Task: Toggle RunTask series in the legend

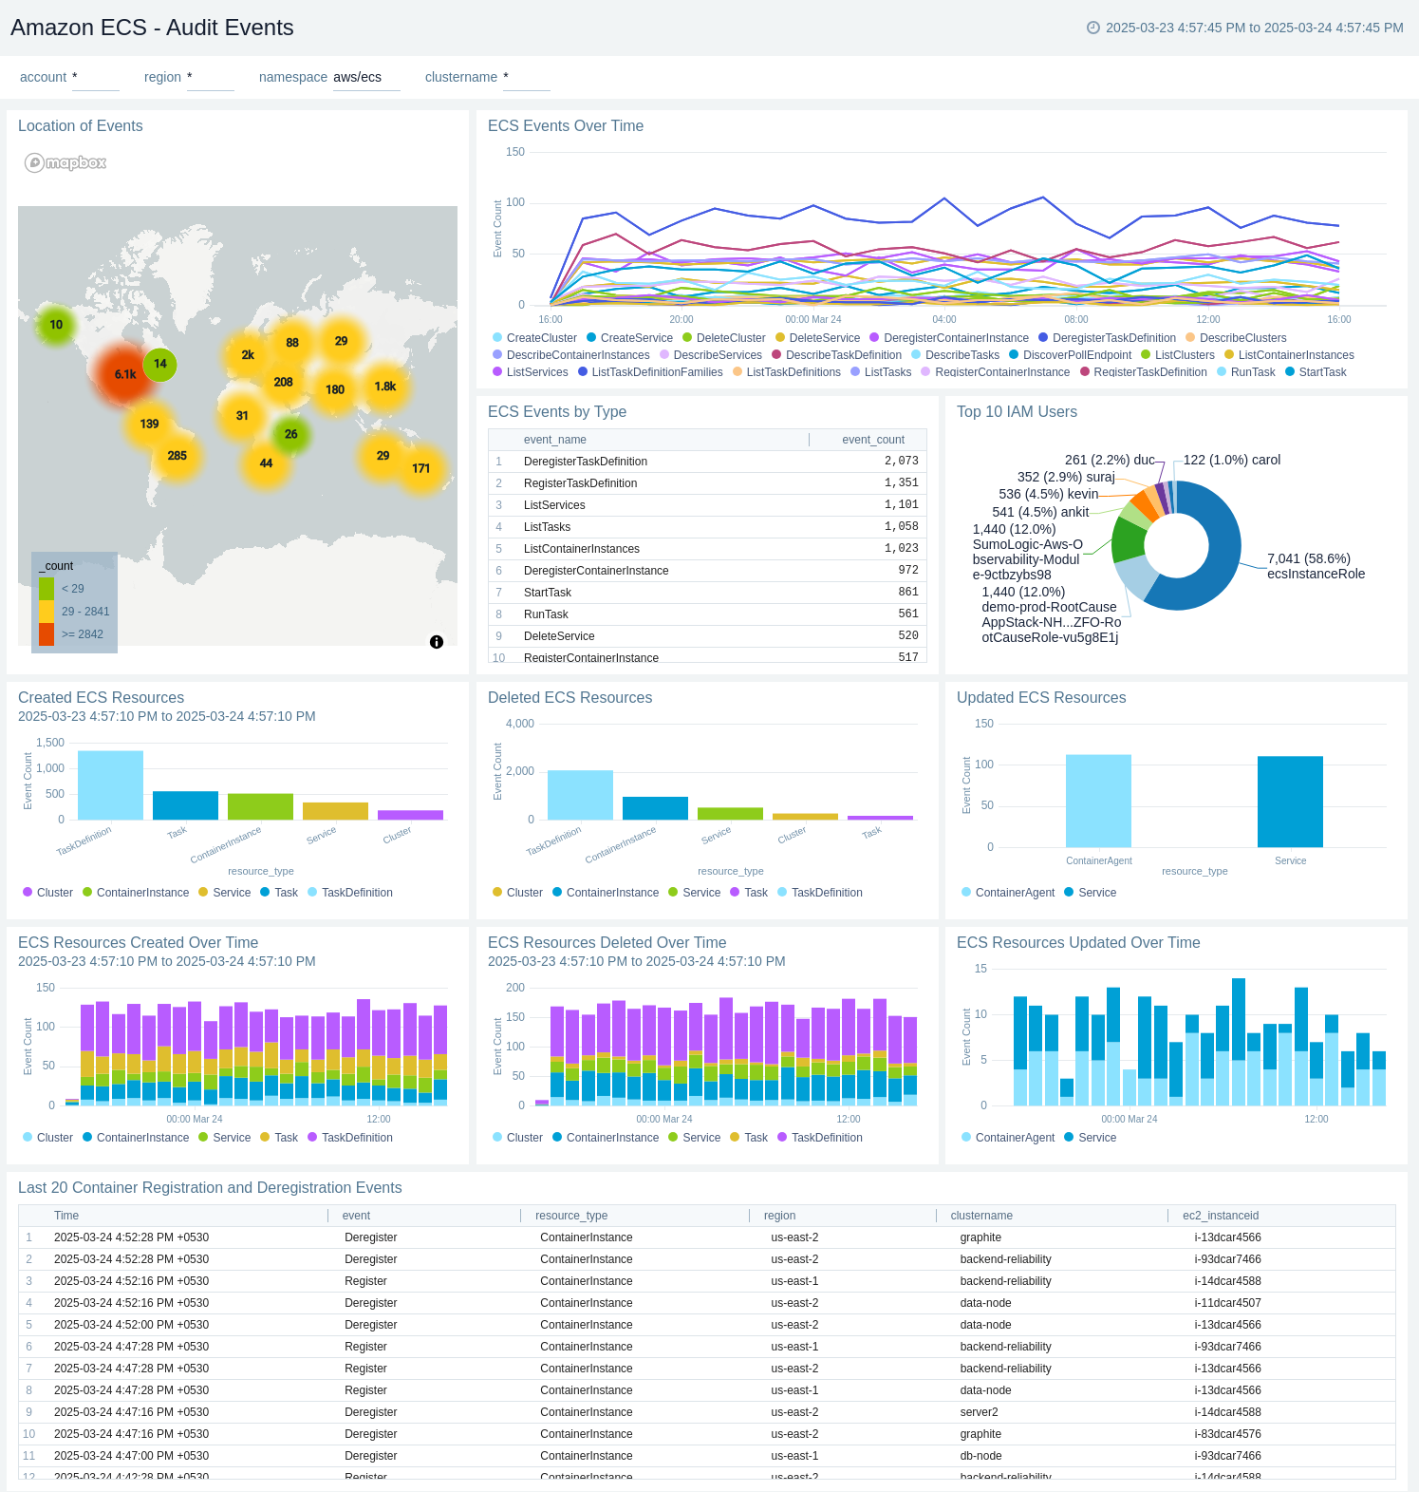Action: (x=1245, y=372)
